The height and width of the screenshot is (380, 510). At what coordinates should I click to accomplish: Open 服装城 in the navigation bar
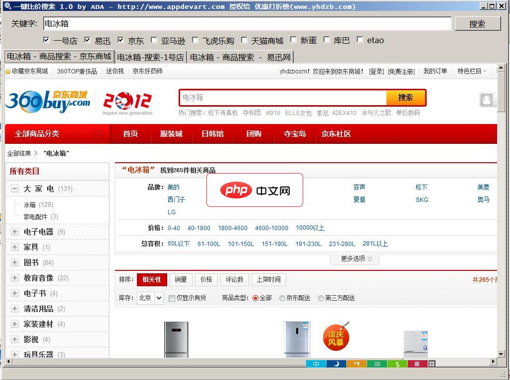coord(172,134)
